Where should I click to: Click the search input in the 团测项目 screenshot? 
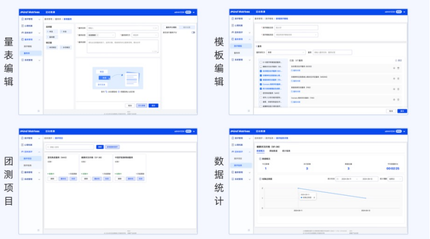[x=70, y=147]
